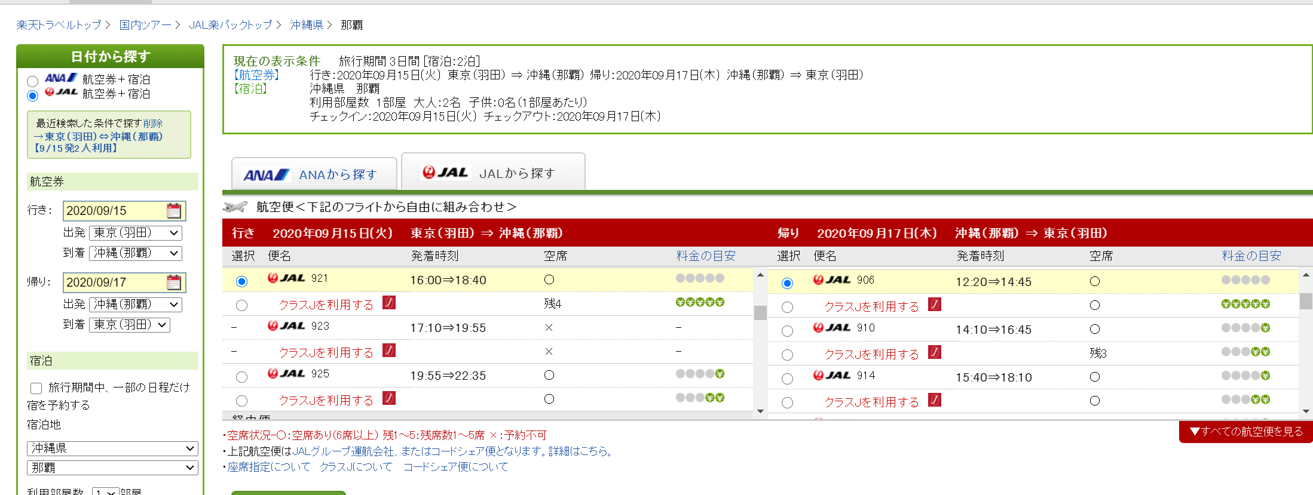The image size is (1313, 495).
Task: Switch to ANAから探す tab
Action: click(314, 174)
